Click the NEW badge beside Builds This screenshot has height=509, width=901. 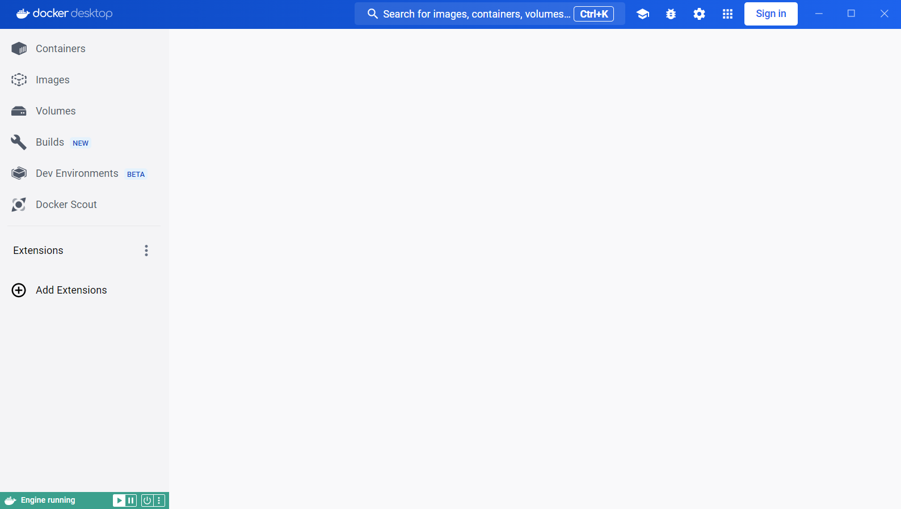pyautogui.click(x=81, y=143)
